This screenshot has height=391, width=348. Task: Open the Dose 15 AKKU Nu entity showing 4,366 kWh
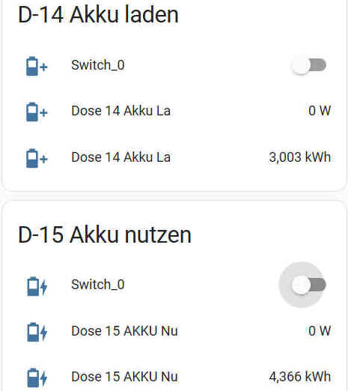(x=124, y=377)
